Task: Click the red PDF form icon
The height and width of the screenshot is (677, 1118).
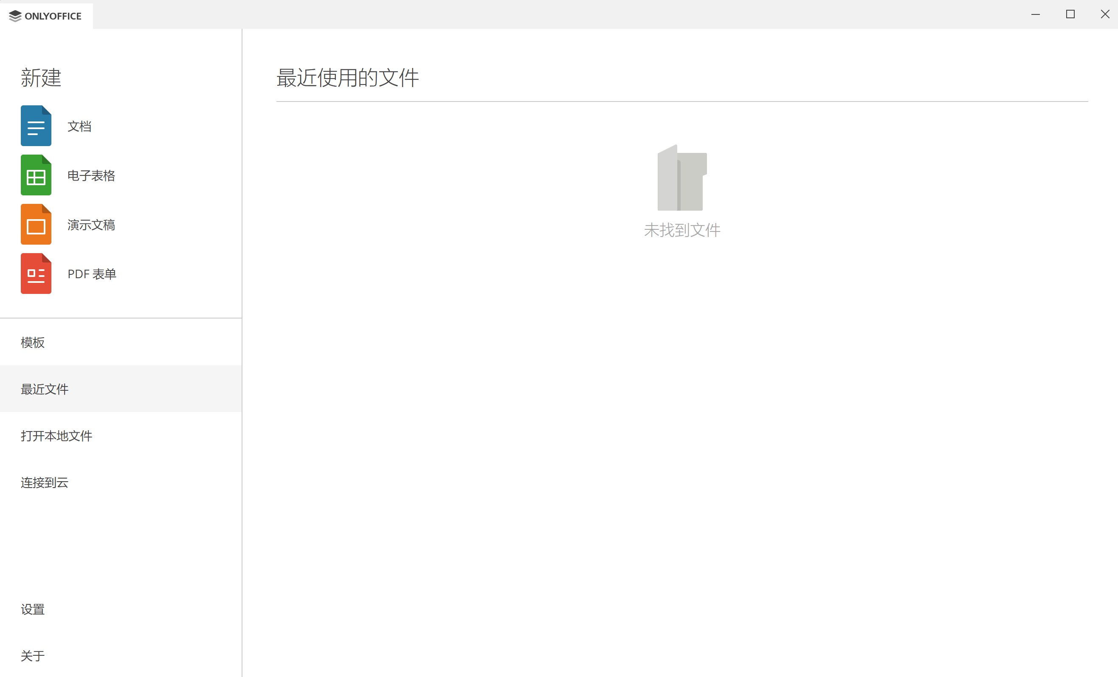Action: pyautogui.click(x=36, y=274)
